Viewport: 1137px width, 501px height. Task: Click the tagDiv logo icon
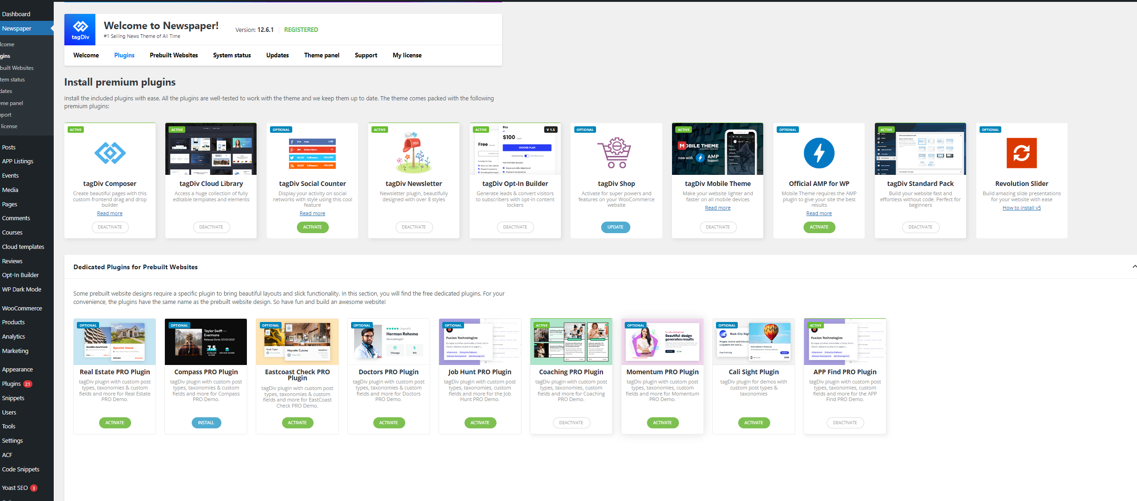pyautogui.click(x=80, y=30)
